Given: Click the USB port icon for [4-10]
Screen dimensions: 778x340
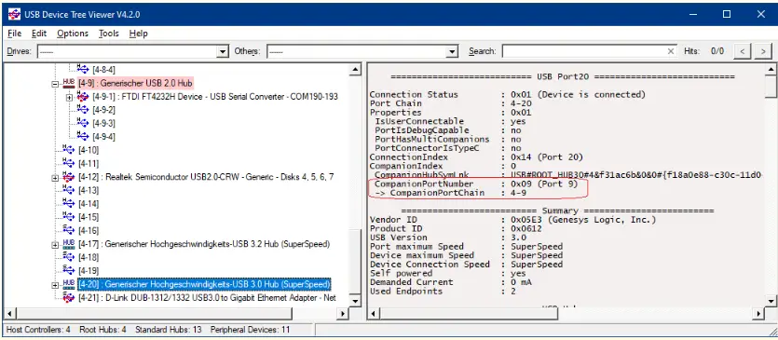Looking at the screenshot, I should [x=69, y=150].
